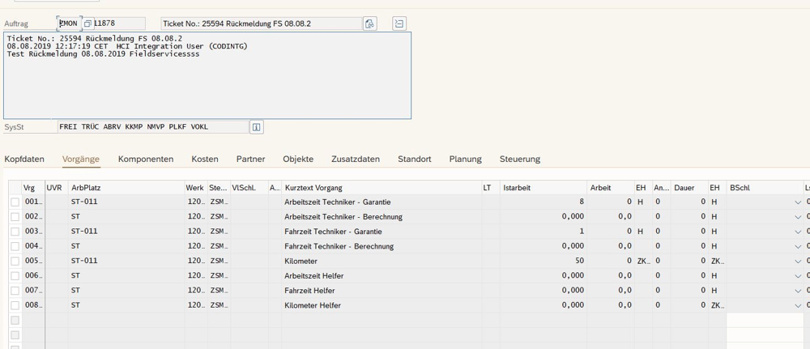Switch to the Kopfdaten tab

tap(24, 159)
